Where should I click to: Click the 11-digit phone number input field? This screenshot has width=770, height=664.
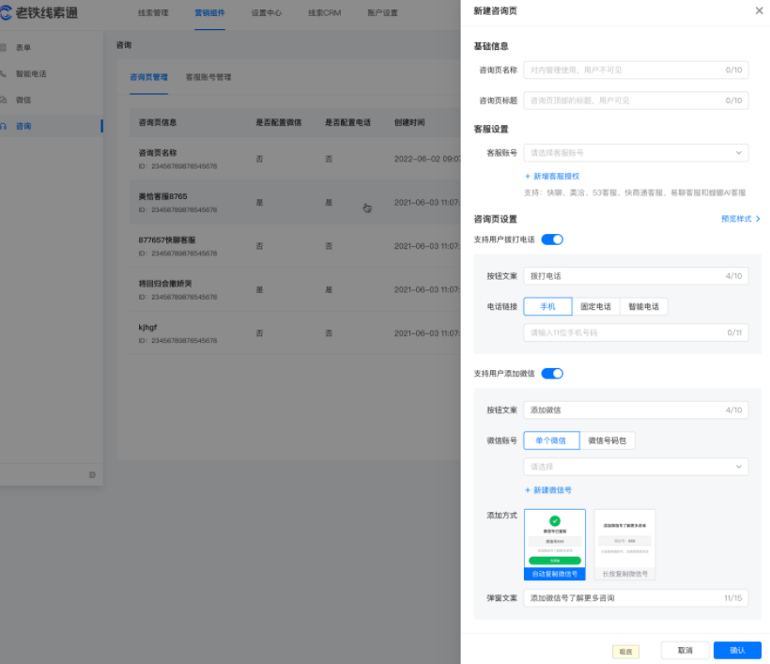pos(635,330)
